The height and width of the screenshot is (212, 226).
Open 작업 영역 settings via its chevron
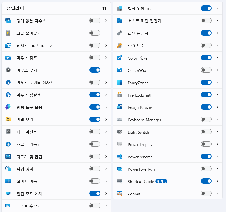pyautogui.click(x=106, y=169)
